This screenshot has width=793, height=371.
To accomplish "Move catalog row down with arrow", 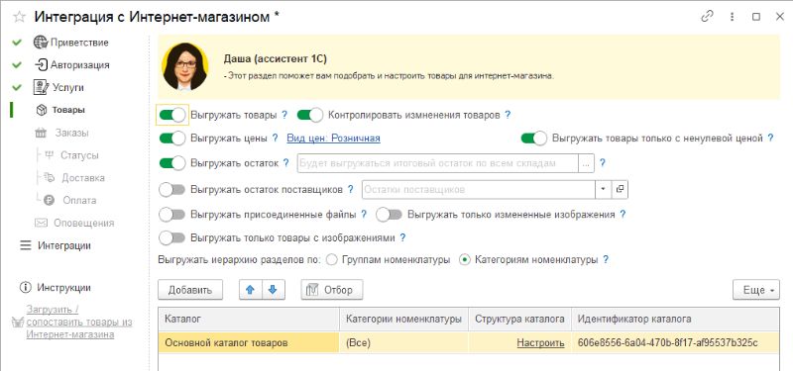I will coord(274,290).
